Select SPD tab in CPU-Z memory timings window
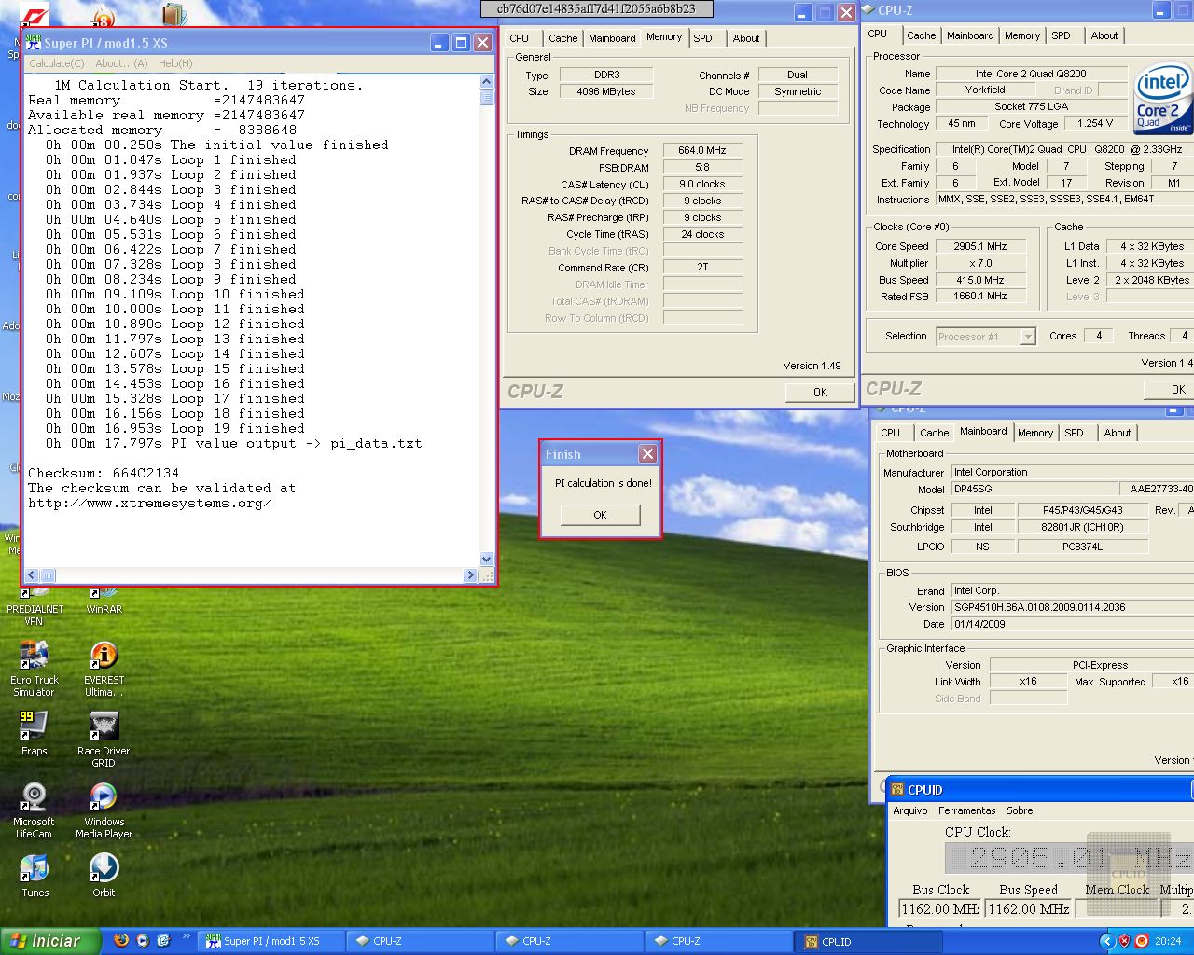 tap(703, 38)
